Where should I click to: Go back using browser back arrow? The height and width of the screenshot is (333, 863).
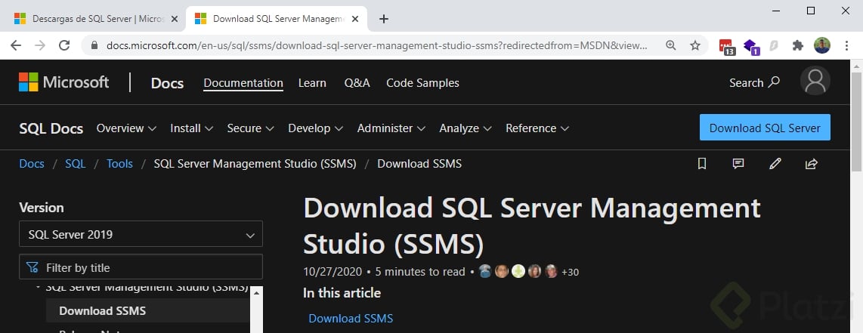15,45
